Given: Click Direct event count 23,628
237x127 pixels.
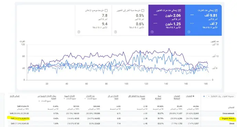Looking at the screenshot, I should point(97,124).
